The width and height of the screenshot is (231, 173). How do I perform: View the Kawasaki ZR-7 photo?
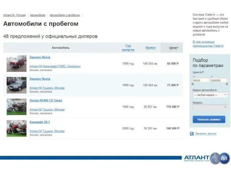point(17,128)
